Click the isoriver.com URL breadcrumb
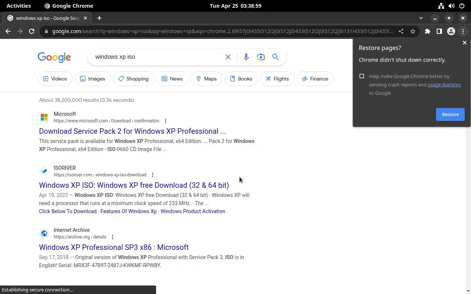Image resolution: width=471 pixels, height=294 pixels. point(100,175)
